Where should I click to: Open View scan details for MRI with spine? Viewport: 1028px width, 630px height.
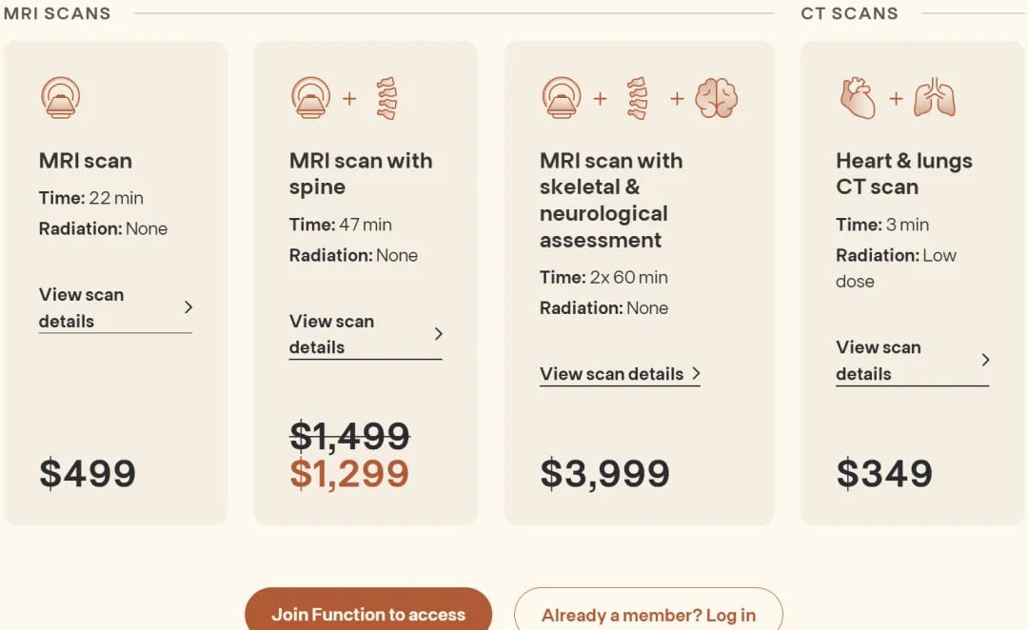click(x=331, y=334)
